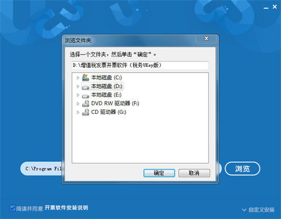Click the local disk C: drive icon

pyautogui.click(x=85, y=78)
